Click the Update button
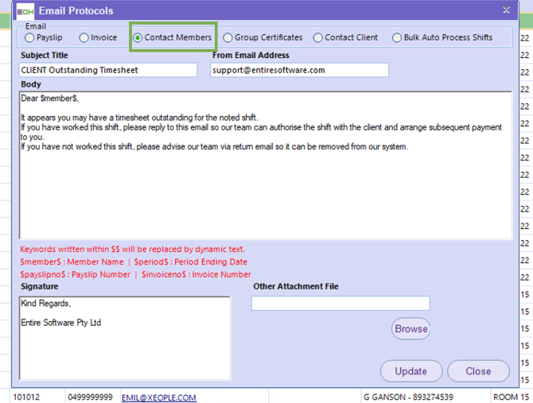The height and width of the screenshot is (403, 533). coord(410,370)
